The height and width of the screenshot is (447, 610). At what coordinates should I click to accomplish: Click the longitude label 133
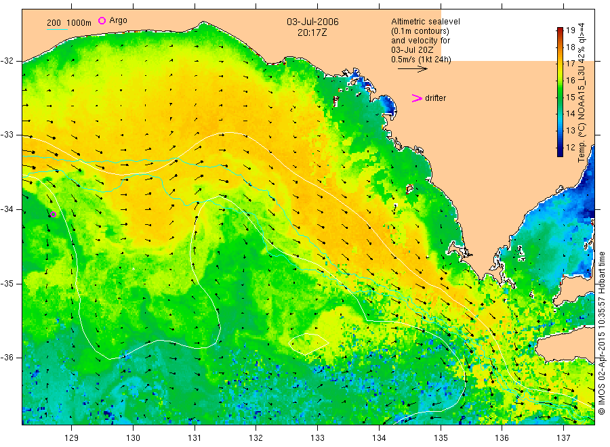pyautogui.click(x=317, y=438)
